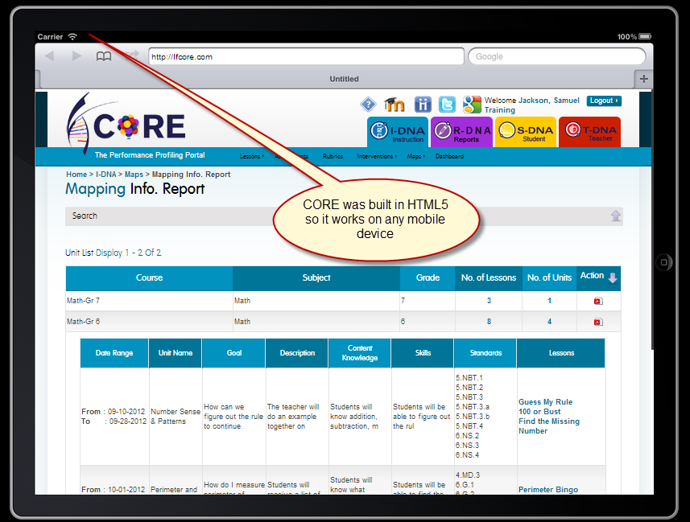
Task: Click inside the browser address bar
Action: click(x=306, y=55)
